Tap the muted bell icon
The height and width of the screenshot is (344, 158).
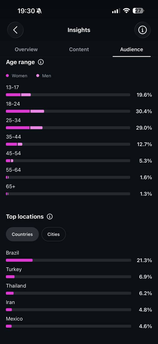point(39,11)
